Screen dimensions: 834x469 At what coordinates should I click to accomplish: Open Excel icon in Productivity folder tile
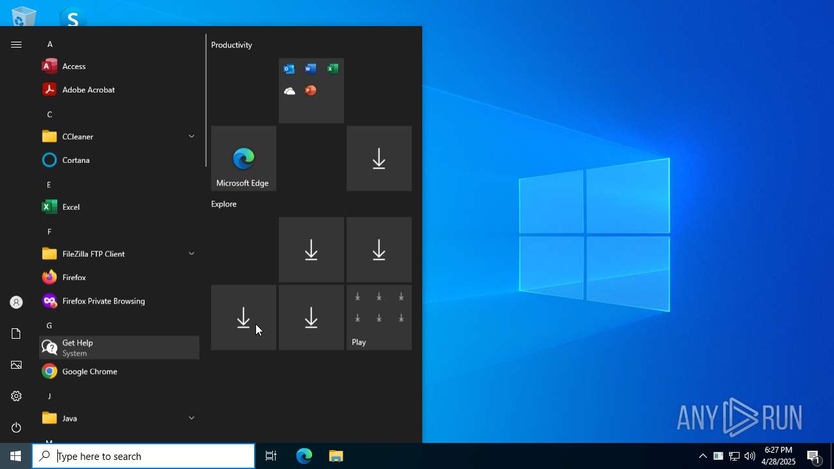coord(333,69)
